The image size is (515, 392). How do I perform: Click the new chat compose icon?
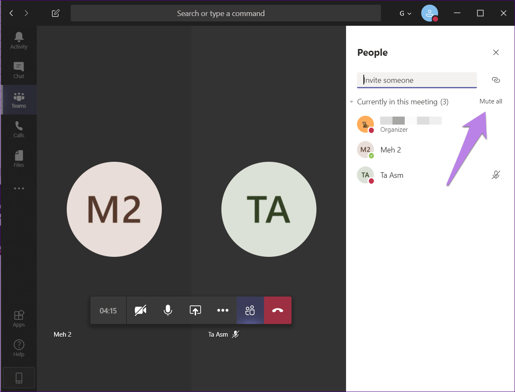(55, 13)
